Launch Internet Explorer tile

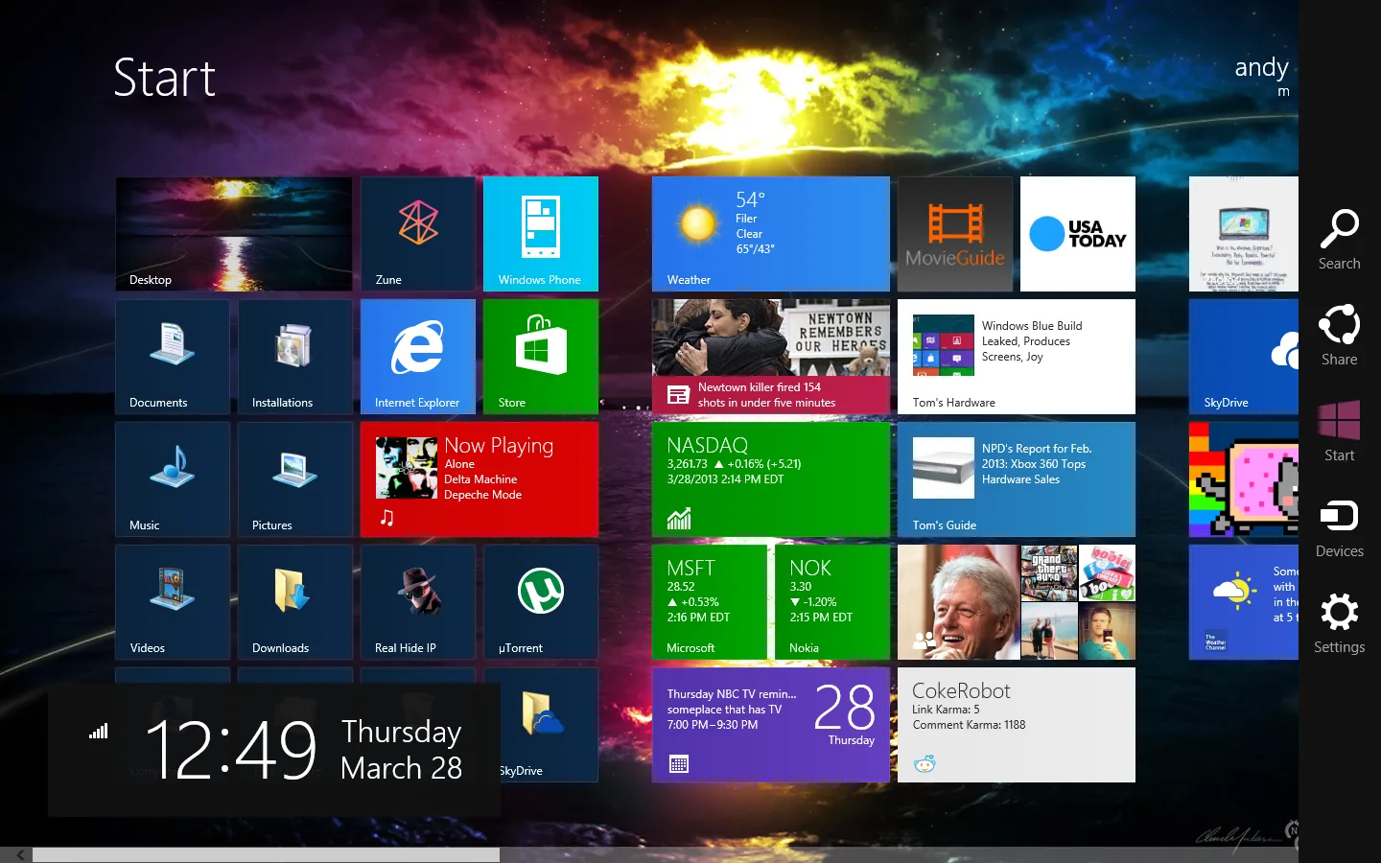(418, 357)
